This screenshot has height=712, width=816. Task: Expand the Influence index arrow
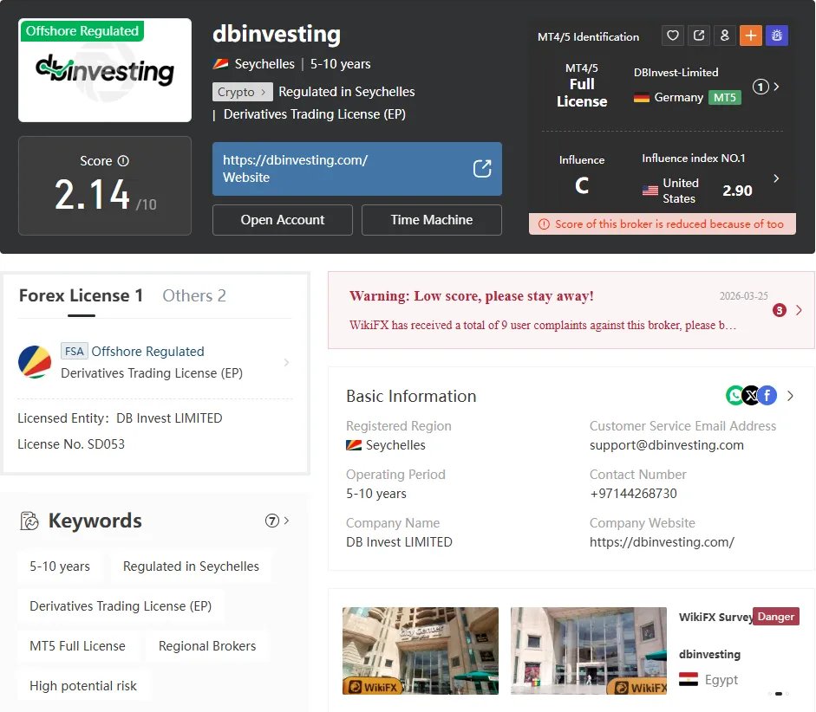pyautogui.click(x=776, y=178)
